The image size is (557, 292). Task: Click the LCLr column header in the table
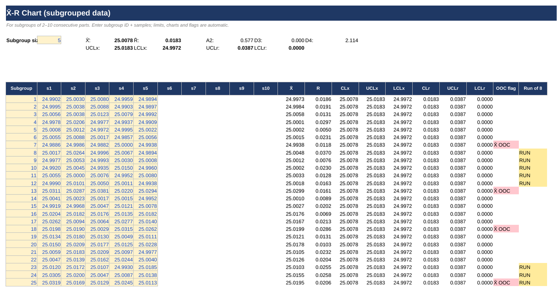click(x=479, y=88)
